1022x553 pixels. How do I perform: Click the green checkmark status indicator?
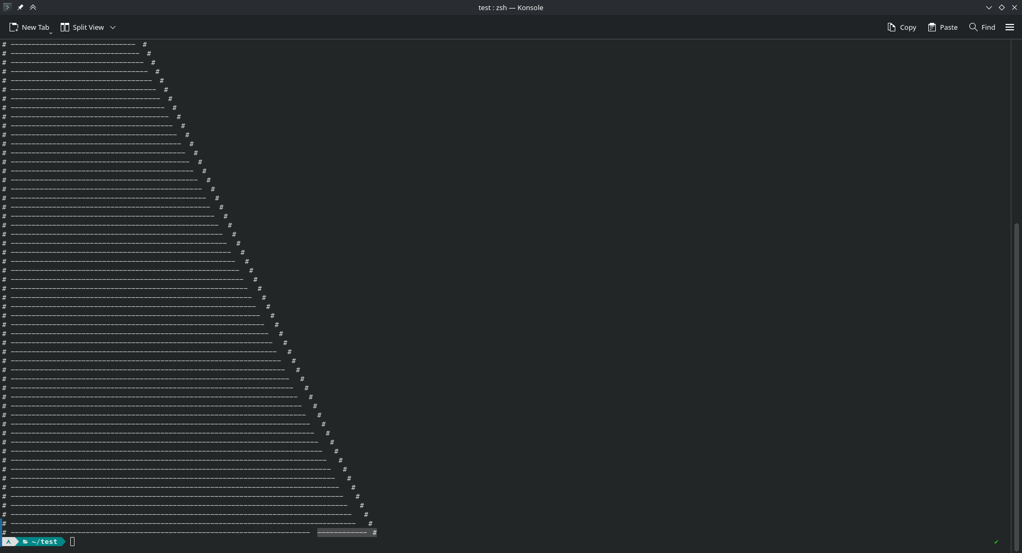996,542
